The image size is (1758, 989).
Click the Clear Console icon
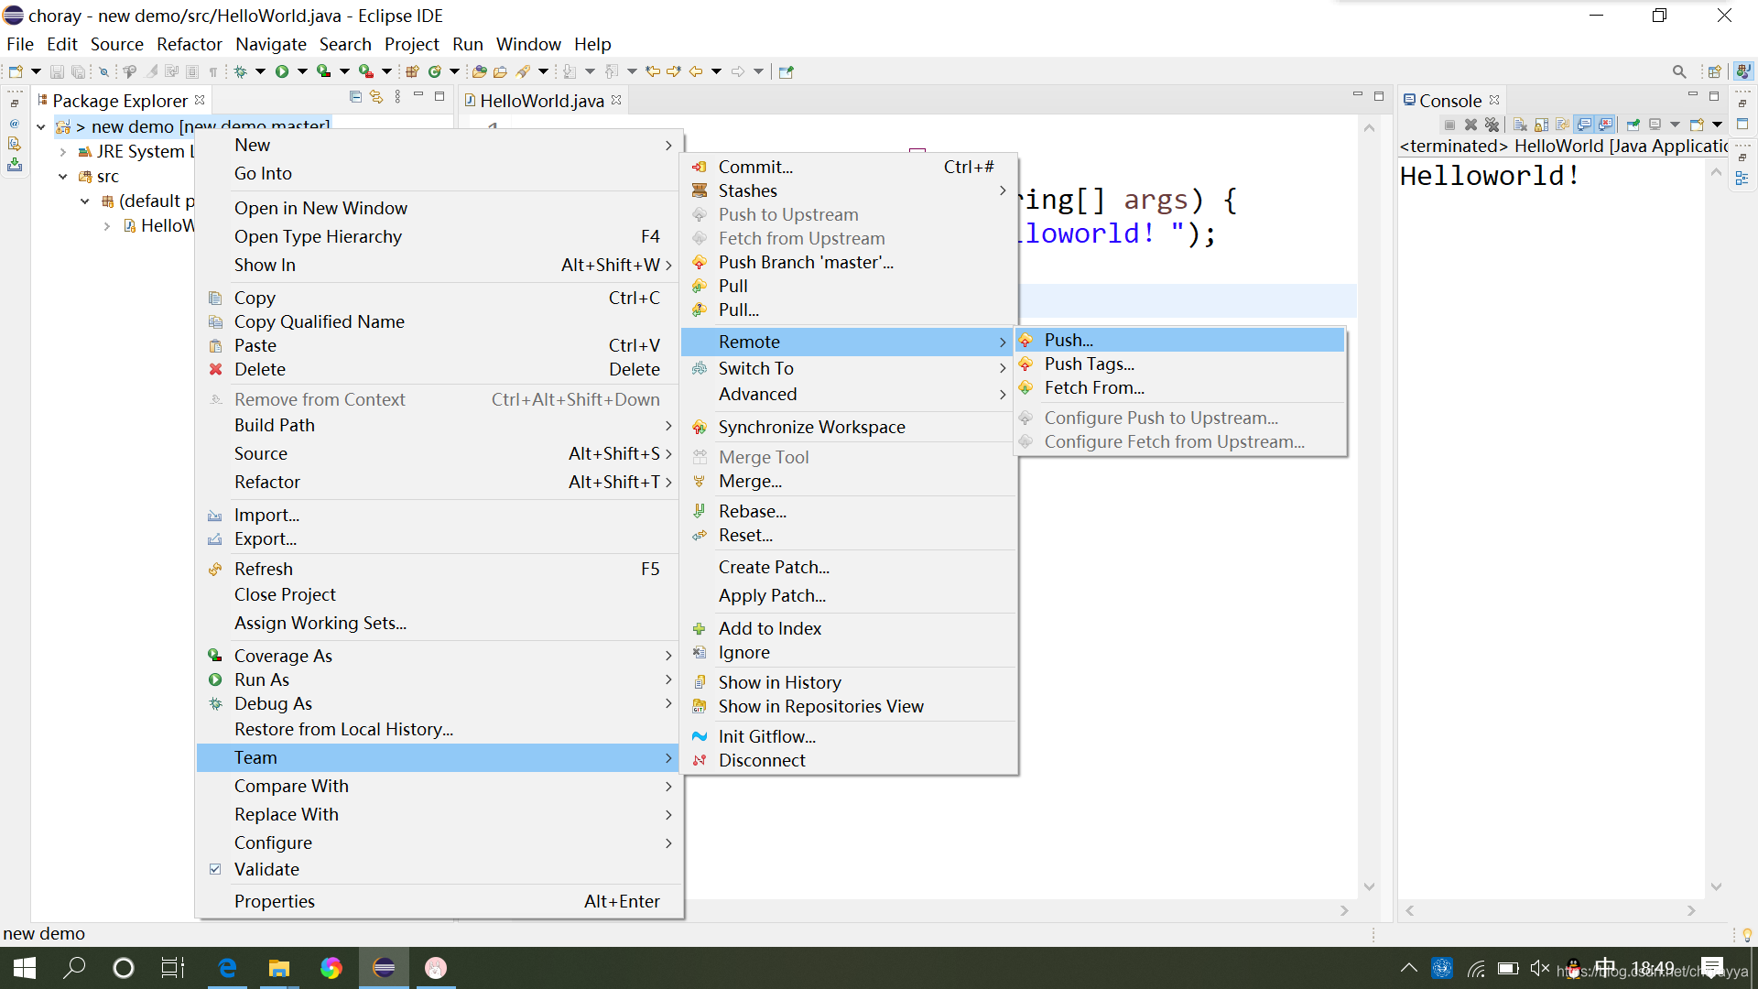(x=1520, y=125)
